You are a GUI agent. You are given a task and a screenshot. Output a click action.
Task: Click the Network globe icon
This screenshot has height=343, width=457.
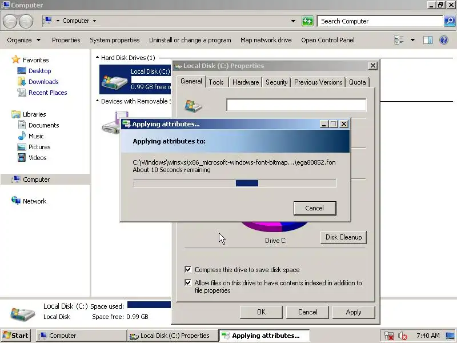pyautogui.click(x=16, y=201)
